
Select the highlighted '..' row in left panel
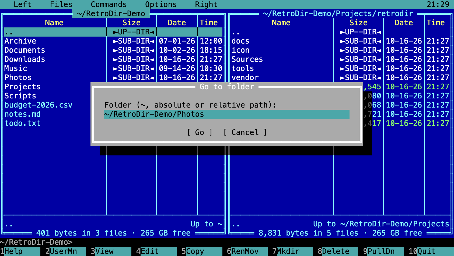click(113, 32)
